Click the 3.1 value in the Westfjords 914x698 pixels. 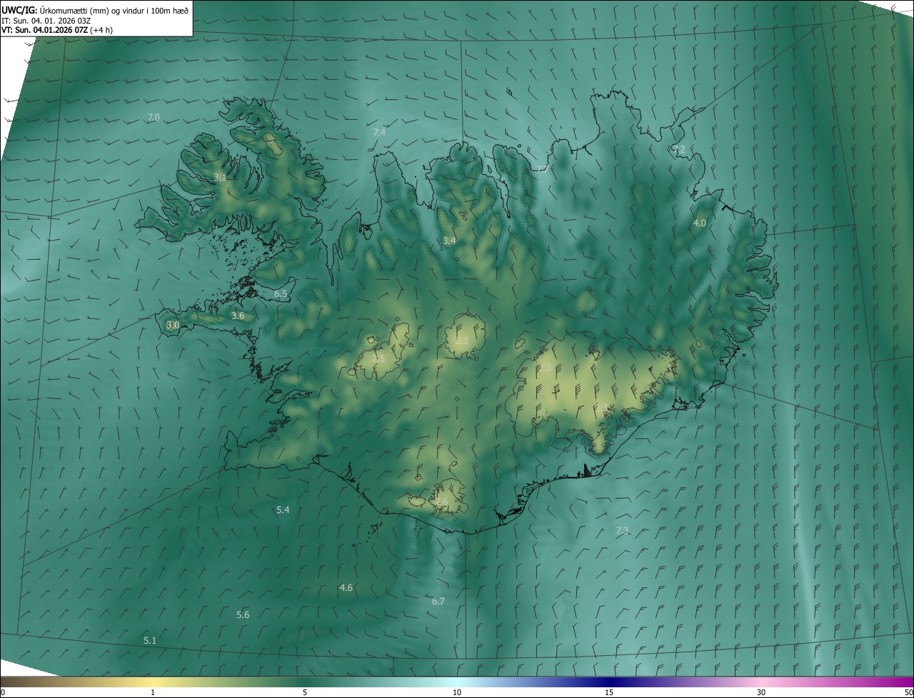(220, 177)
